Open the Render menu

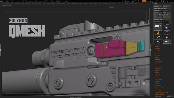[81, 3]
